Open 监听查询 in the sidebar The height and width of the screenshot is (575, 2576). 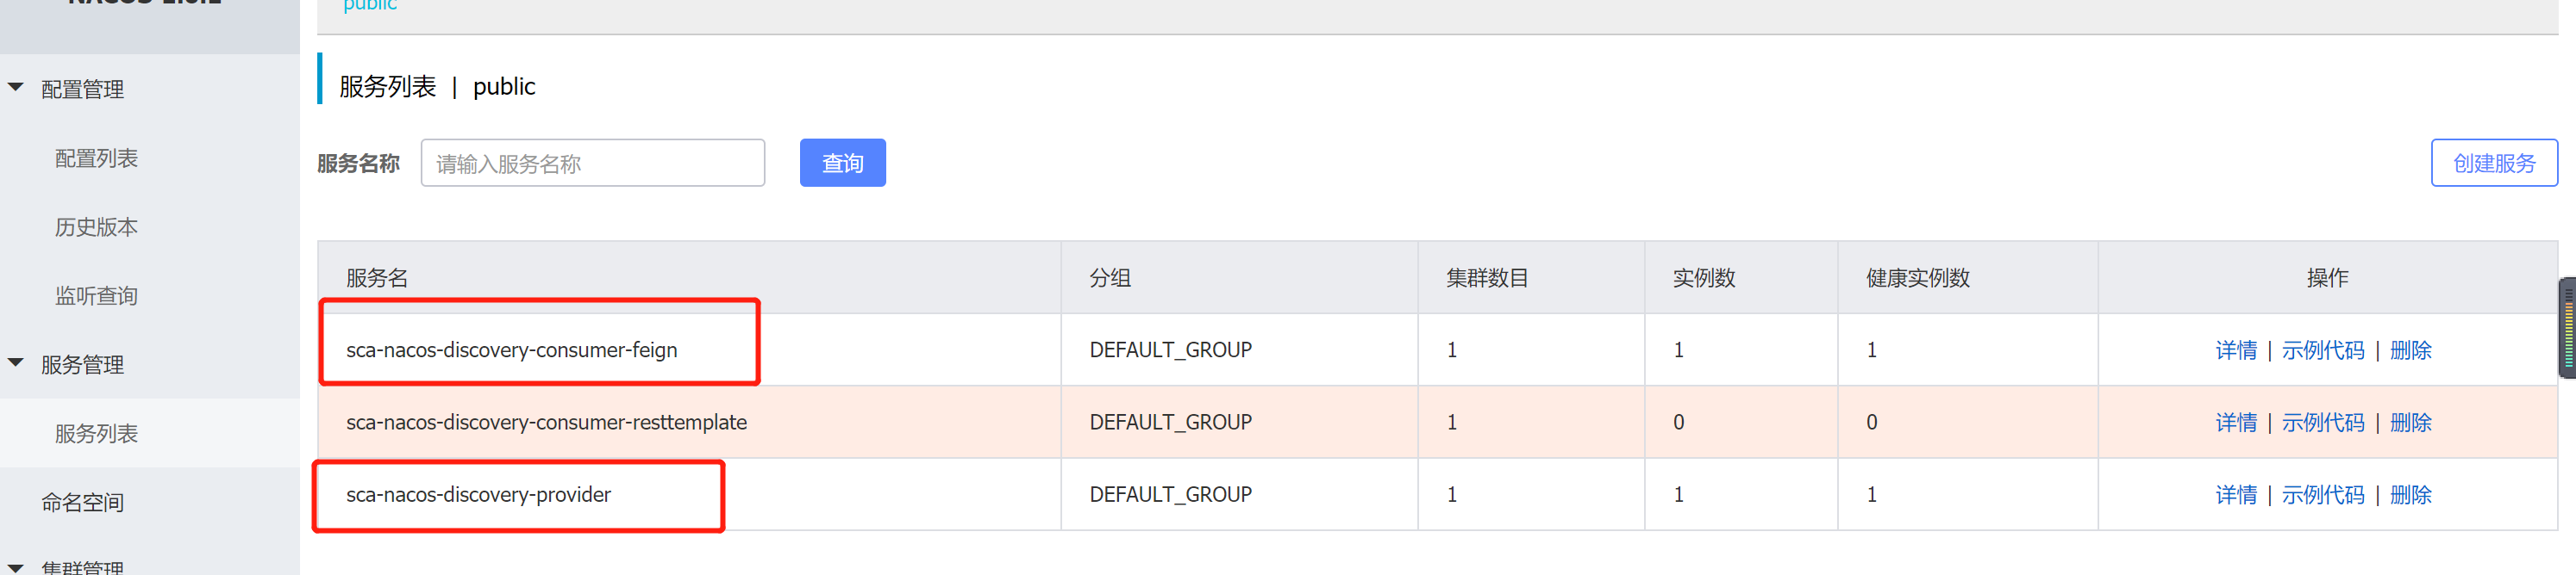point(97,294)
